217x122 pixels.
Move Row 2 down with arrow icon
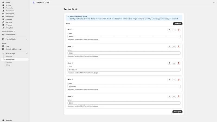[174, 46]
